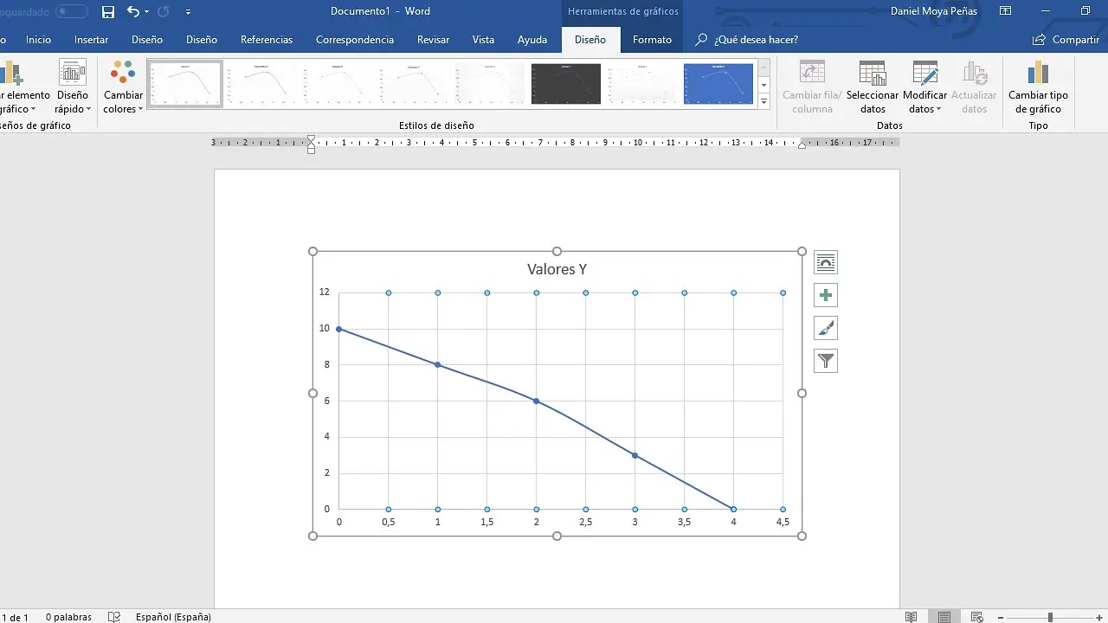Open the Chart Styles brush icon
Screen dimensions: 1108x623
pyautogui.click(x=825, y=328)
